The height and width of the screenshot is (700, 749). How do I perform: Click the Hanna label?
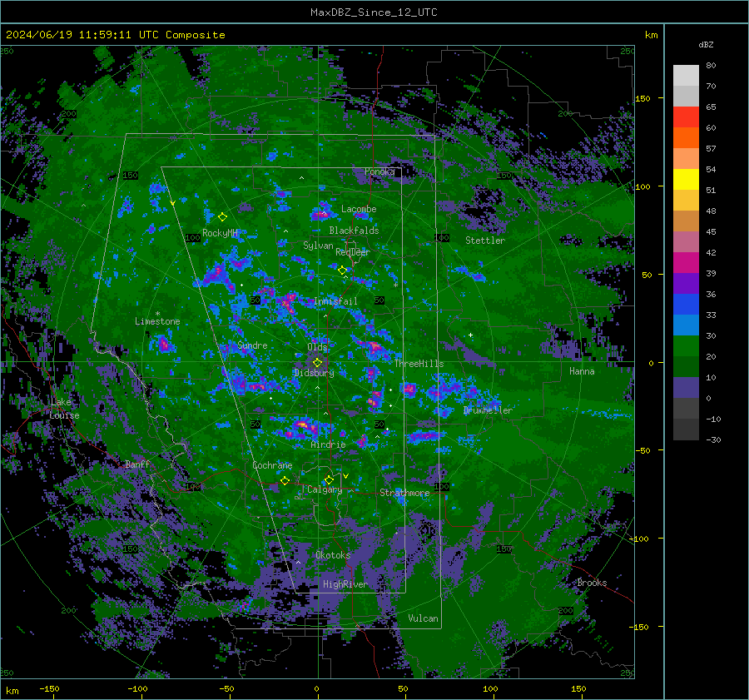[x=582, y=371]
